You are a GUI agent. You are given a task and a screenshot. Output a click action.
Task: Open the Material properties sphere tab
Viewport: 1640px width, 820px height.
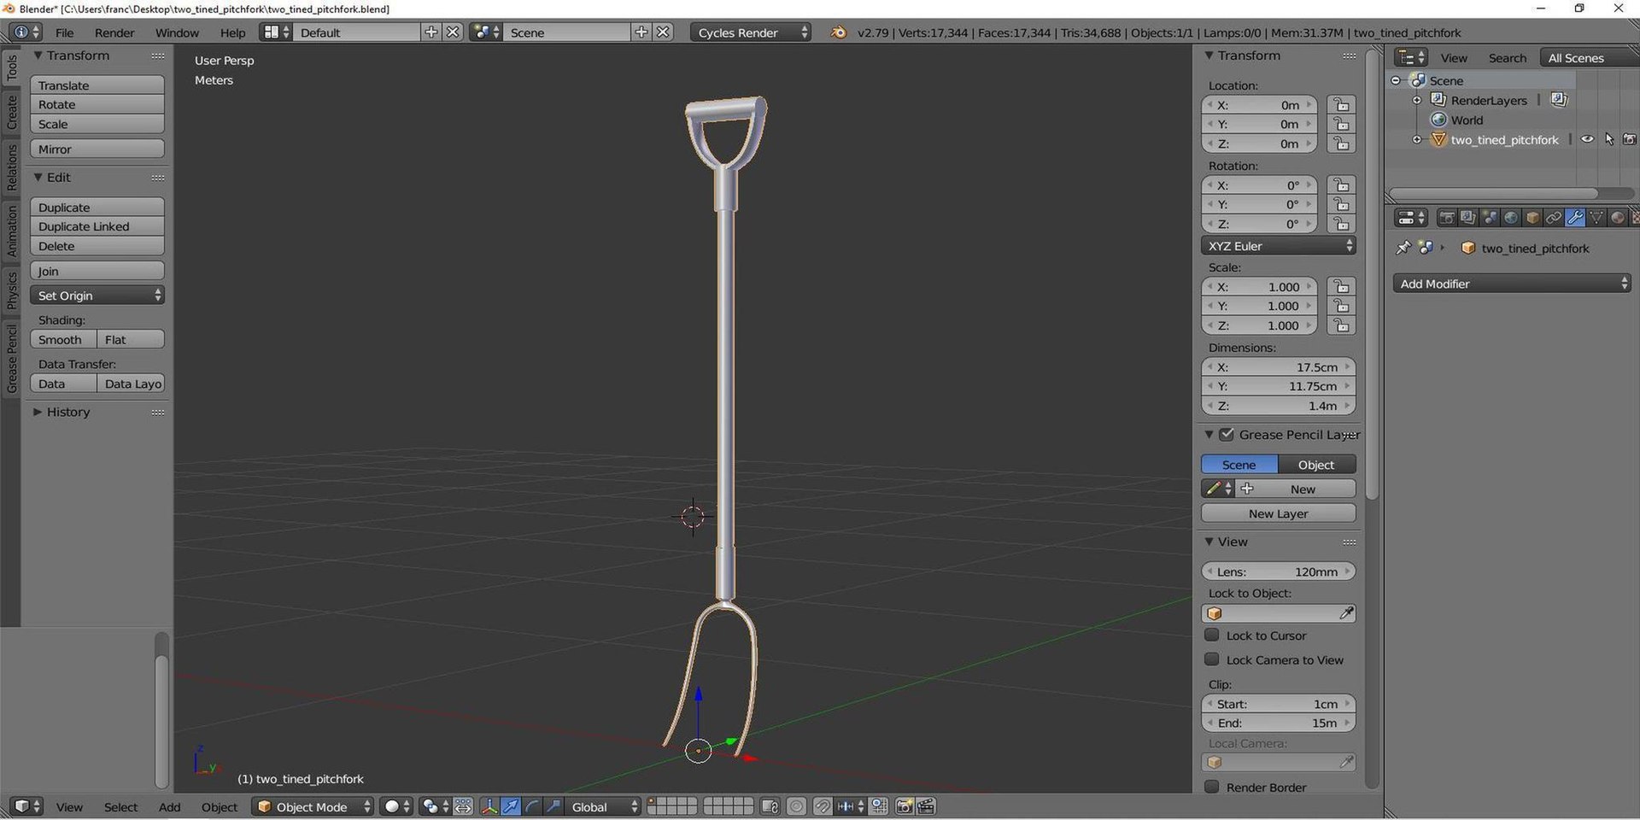tap(1618, 218)
